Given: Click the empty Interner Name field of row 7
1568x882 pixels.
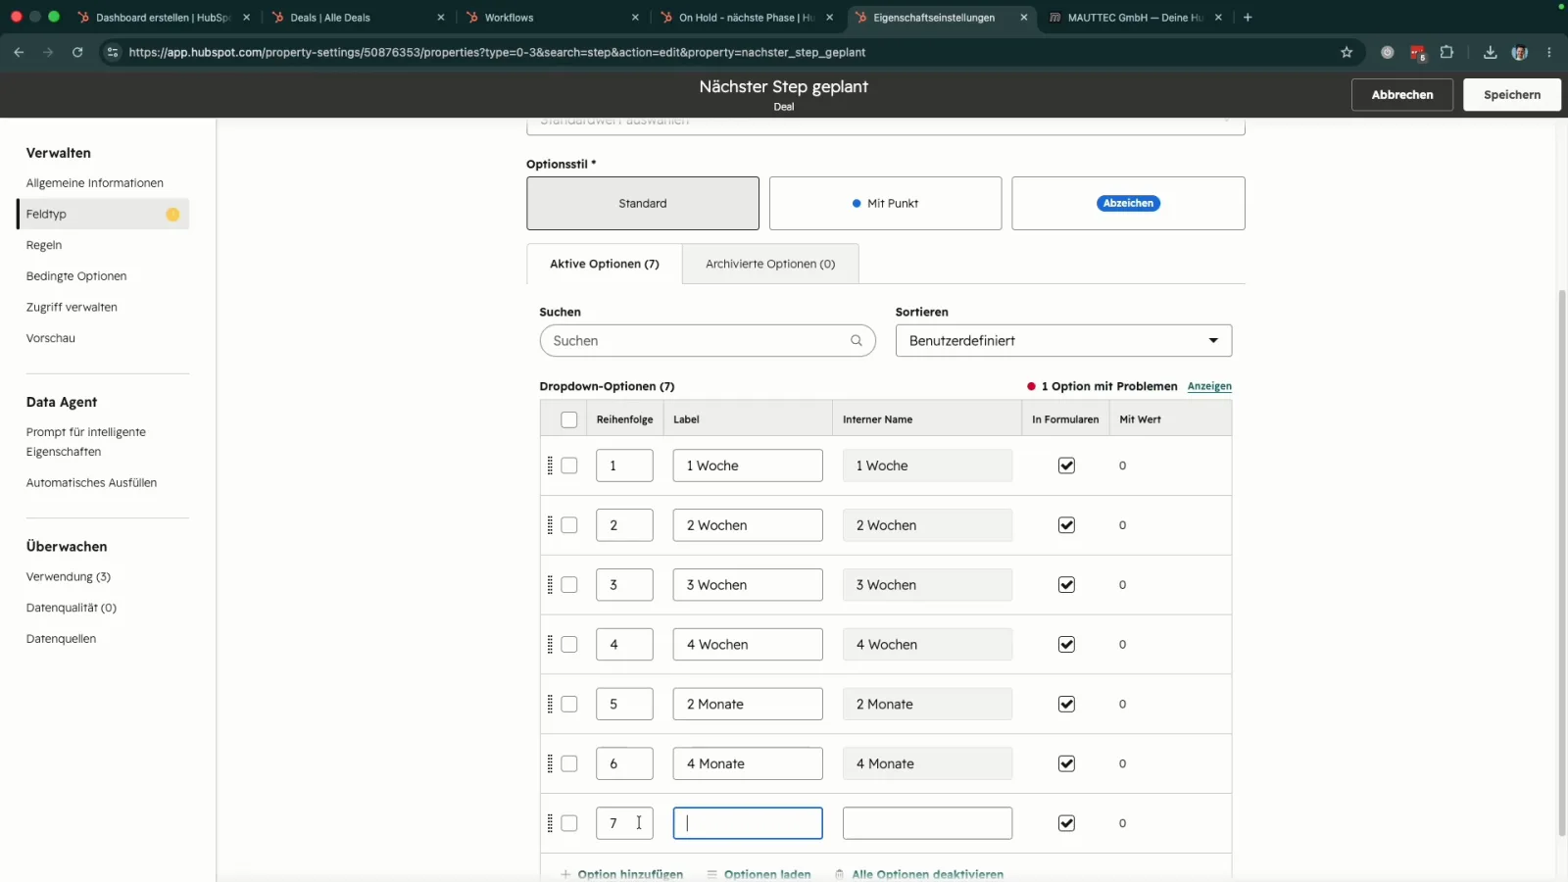Looking at the screenshot, I should (x=927, y=823).
